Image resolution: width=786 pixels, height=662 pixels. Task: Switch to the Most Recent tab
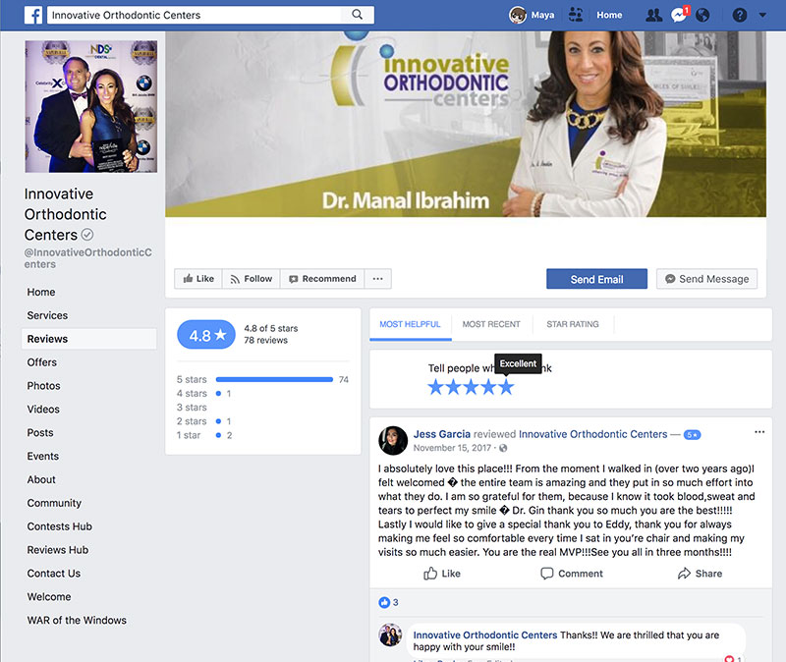(x=491, y=324)
